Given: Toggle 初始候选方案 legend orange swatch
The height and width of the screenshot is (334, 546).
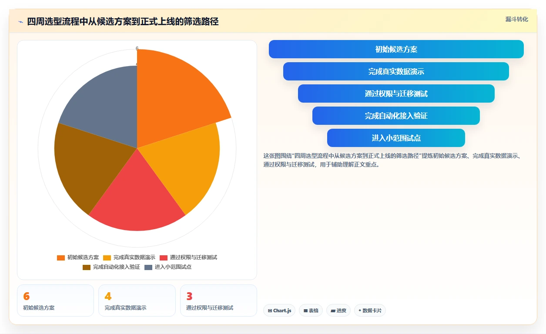Looking at the screenshot, I should (61, 257).
